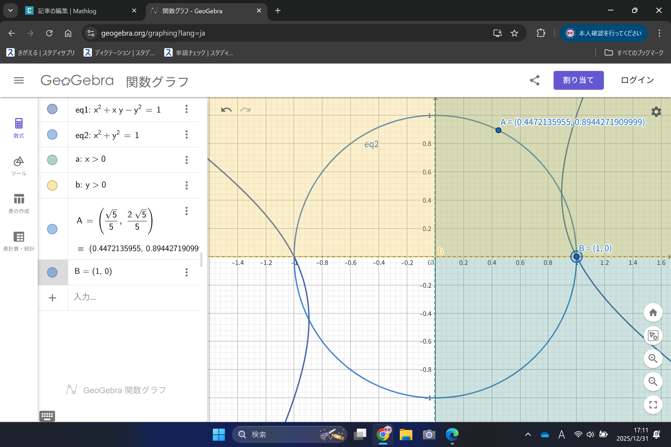Viewport: 671px width, 447px height.
Task: Open the three-dot menu for eq2
Action: tap(187, 134)
